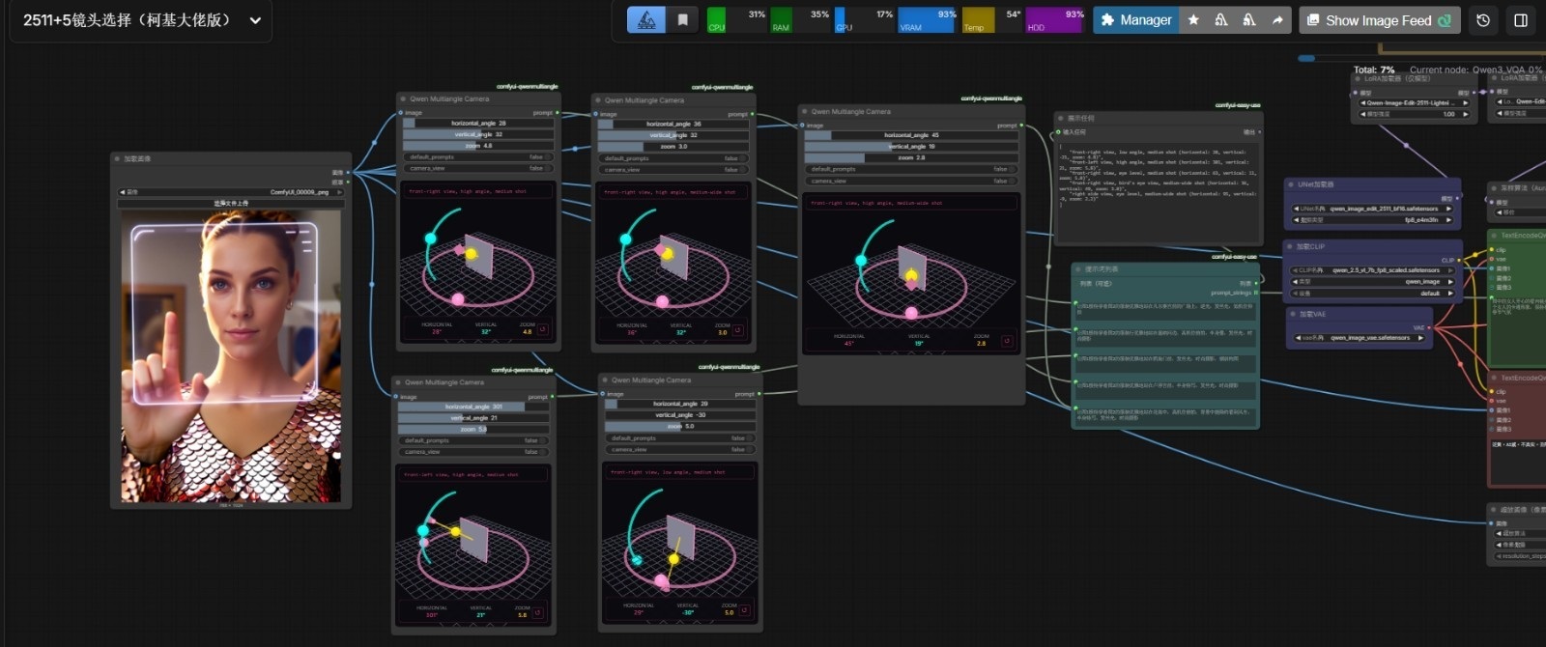Click the Show Image Feed button
This screenshot has height=647, width=1546.
click(1377, 20)
